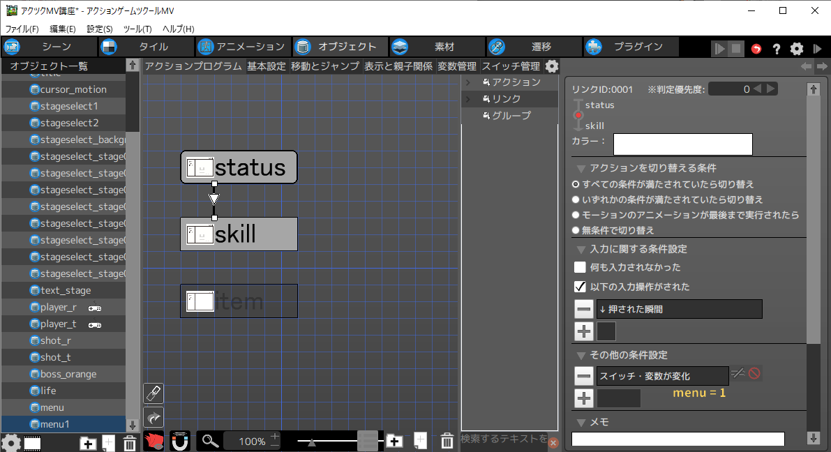Image resolution: width=831 pixels, height=452 pixels.
Task: Open the ツール(T) menu
Action: 137,29
